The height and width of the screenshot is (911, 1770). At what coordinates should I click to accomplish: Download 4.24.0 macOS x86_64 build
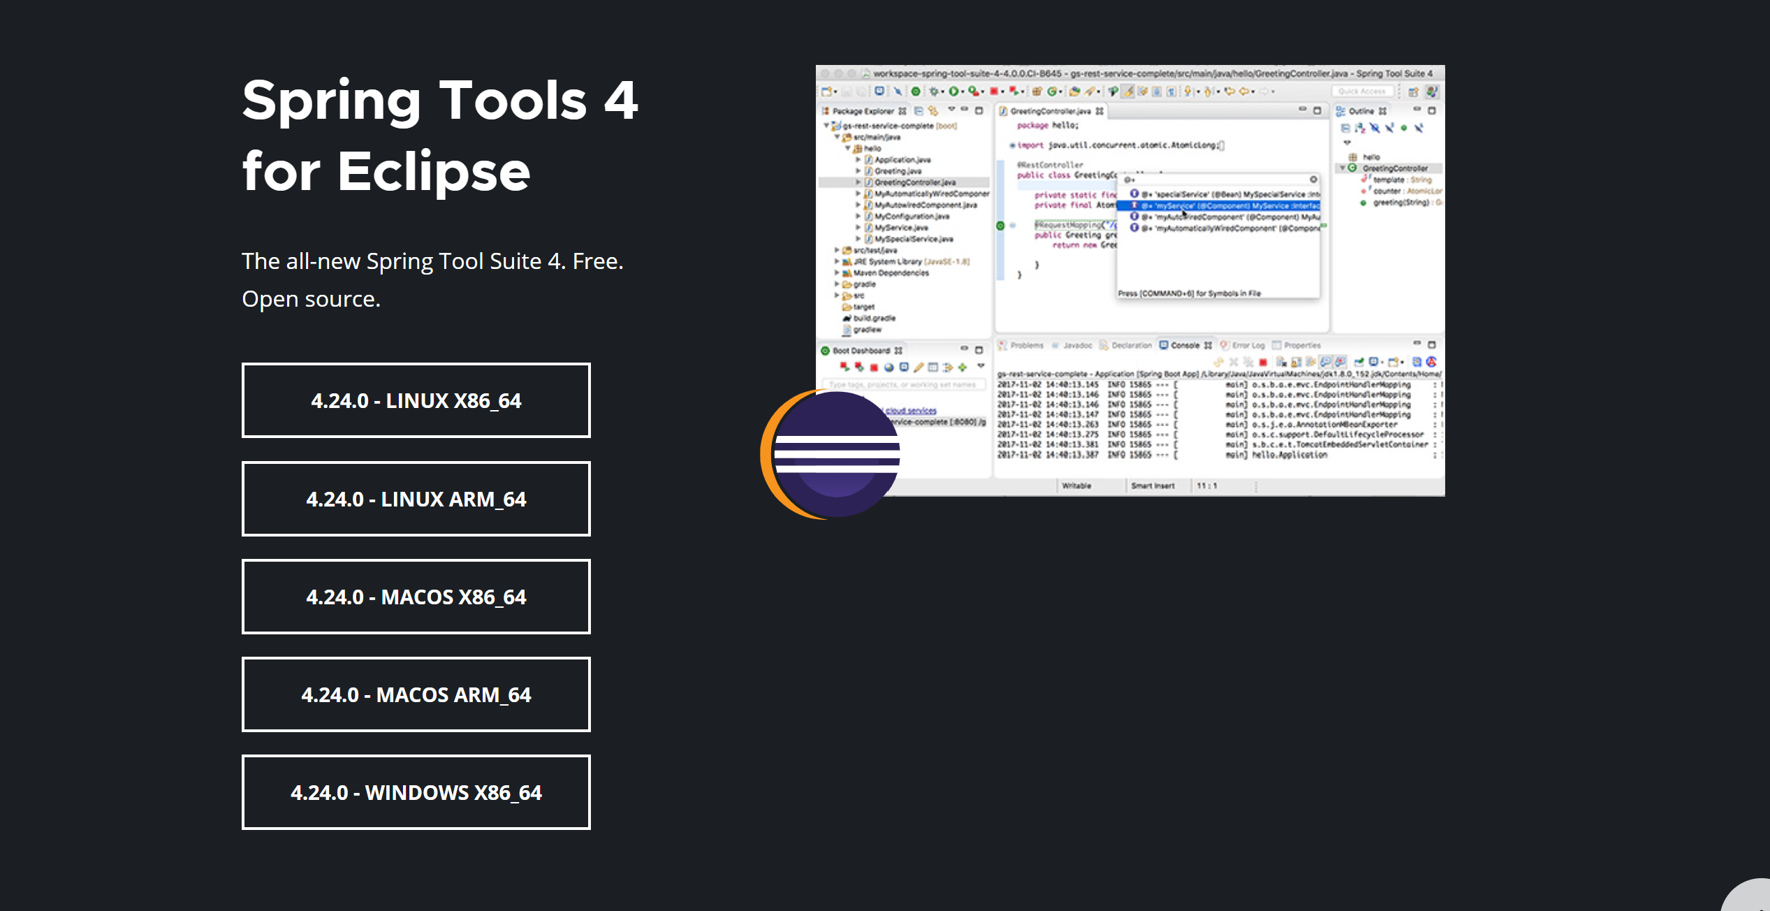tap(416, 597)
